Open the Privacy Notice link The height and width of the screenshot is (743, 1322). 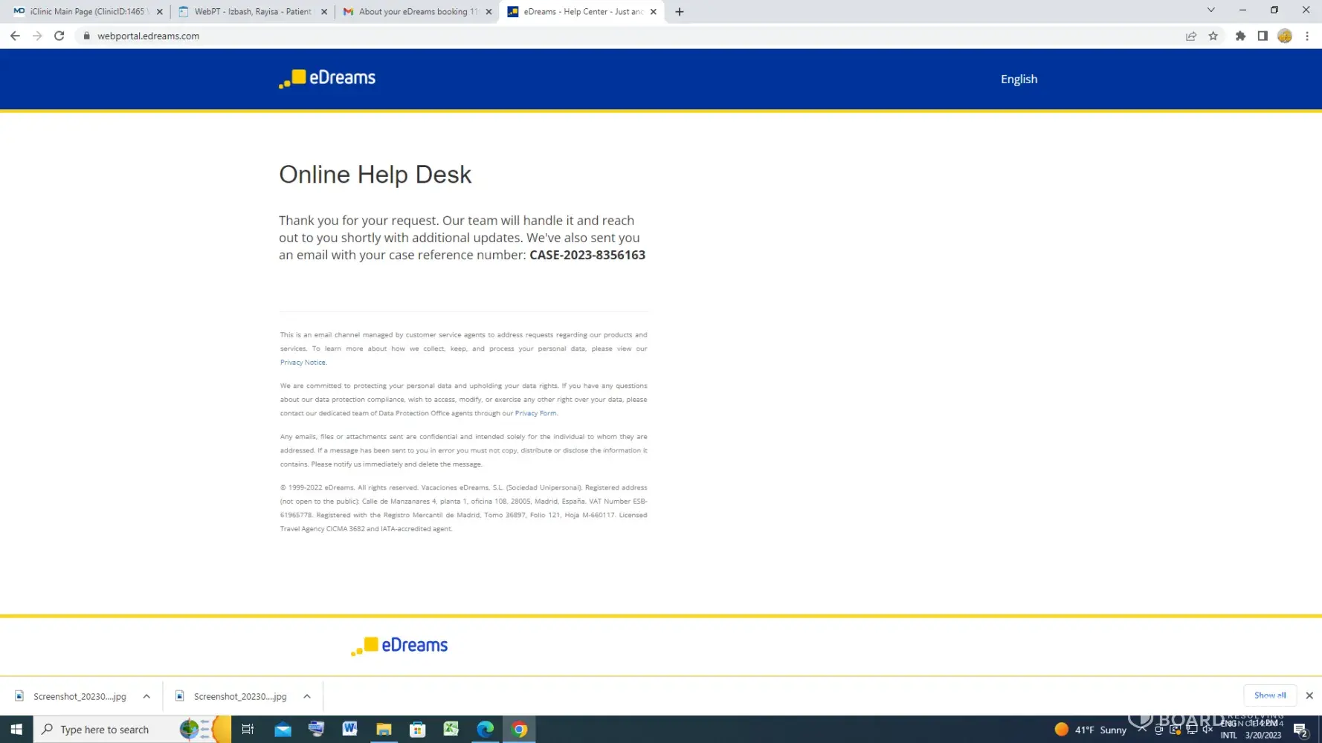coord(303,363)
